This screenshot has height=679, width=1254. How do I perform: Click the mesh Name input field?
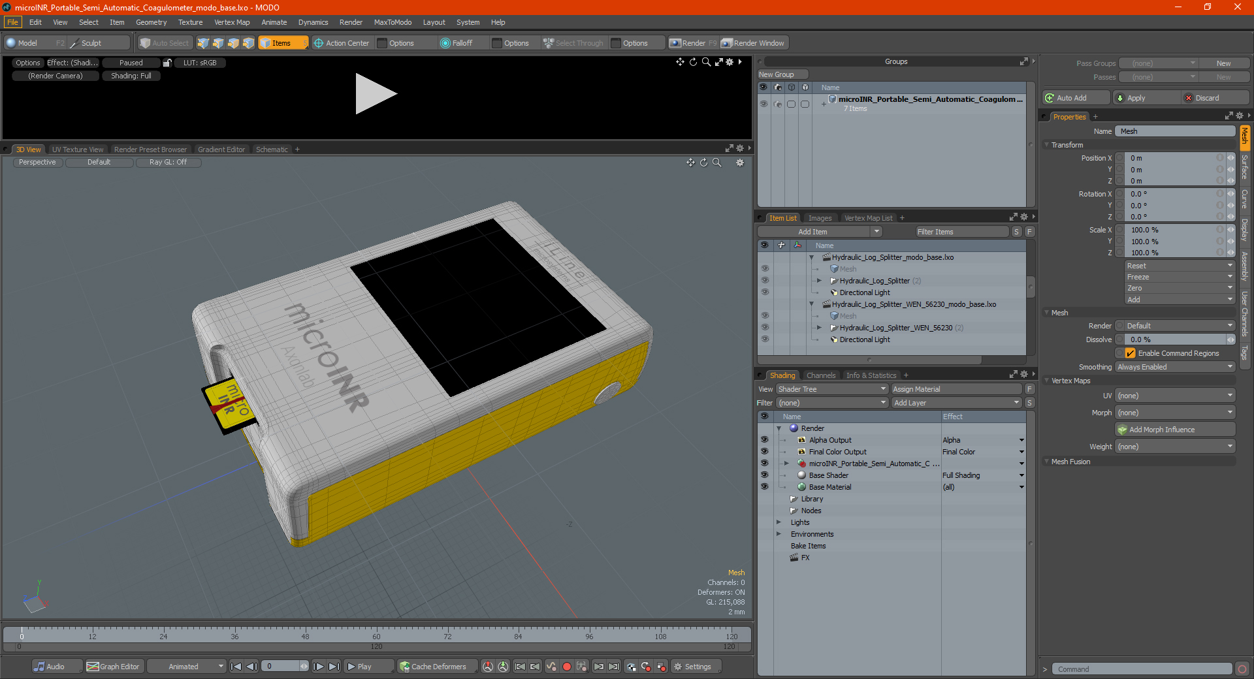click(x=1176, y=131)
